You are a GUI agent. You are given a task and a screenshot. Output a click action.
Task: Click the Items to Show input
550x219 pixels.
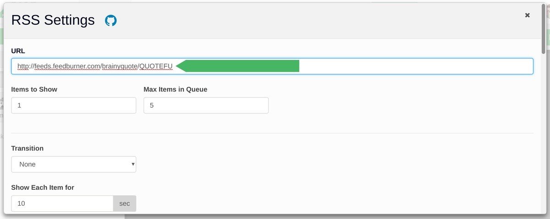tap(73, 105)
